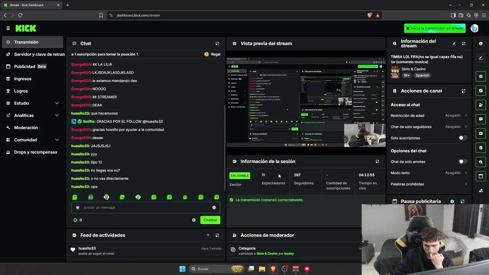Screen dimensions: 489x275
Task: Click the stream preview thumbnail
Action: click(306, 102)
